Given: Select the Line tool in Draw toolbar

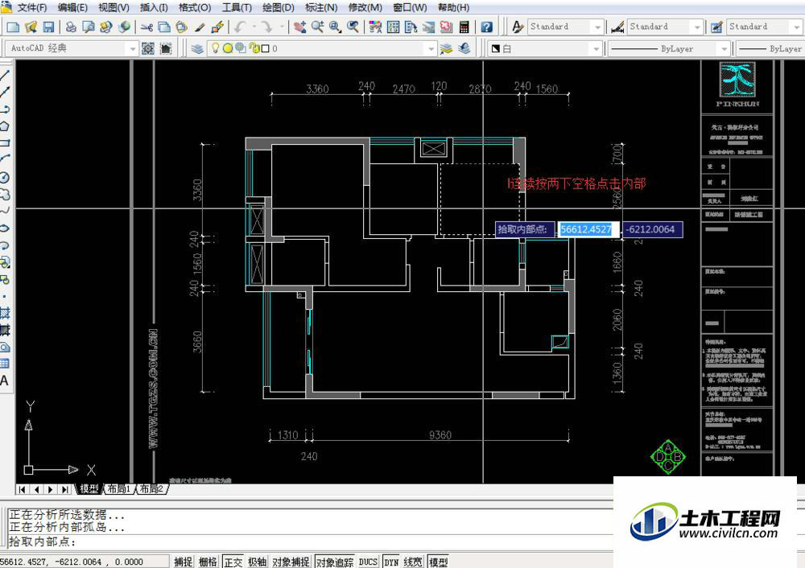Looking at the screenshot, I should click(x=5, y=76).
